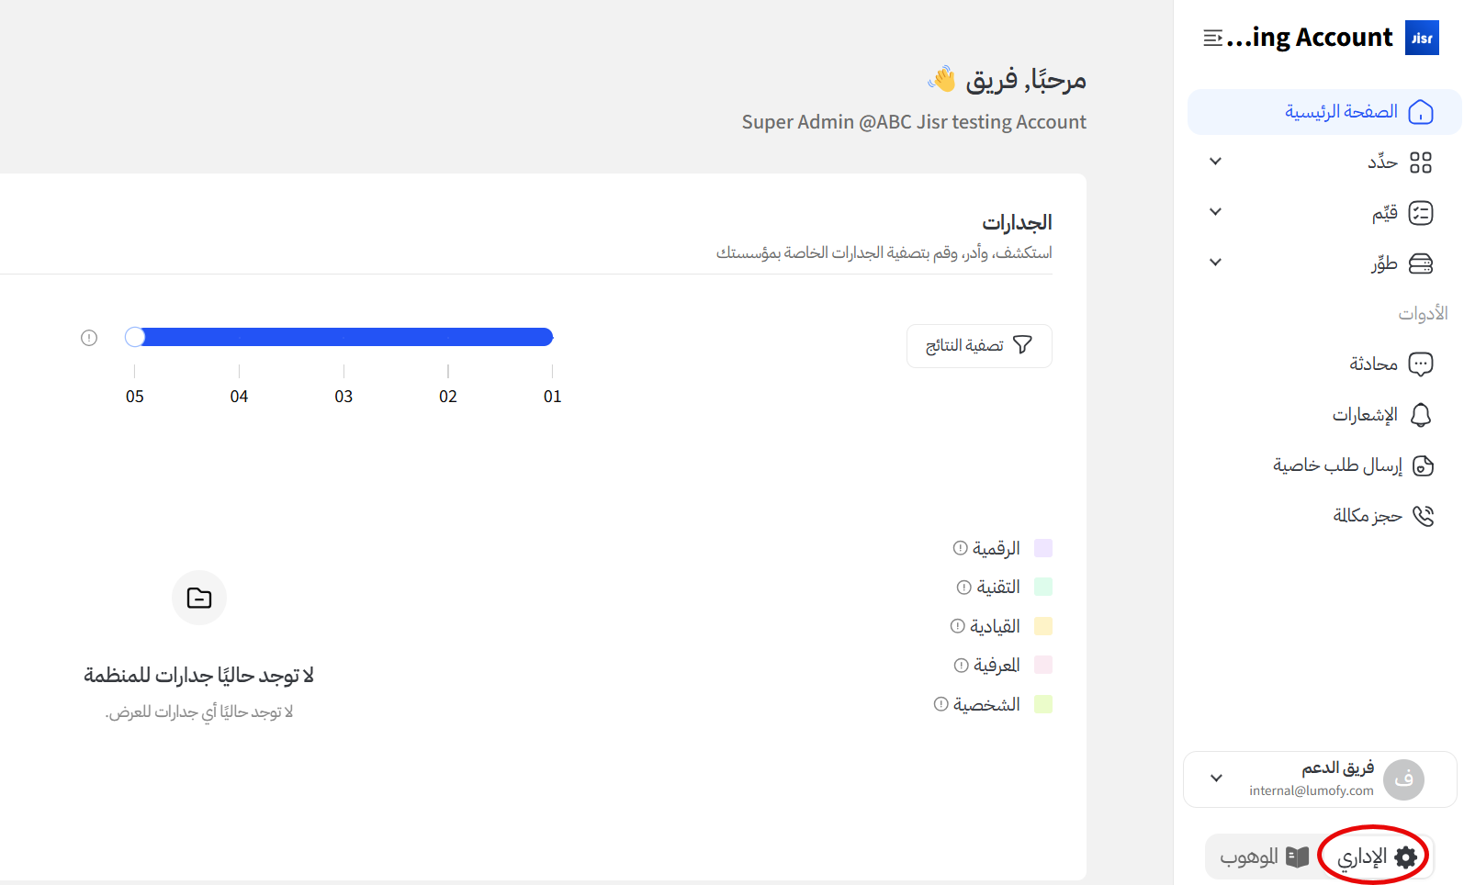
Task: Click the feature request icon
Action: point(1423,465)
